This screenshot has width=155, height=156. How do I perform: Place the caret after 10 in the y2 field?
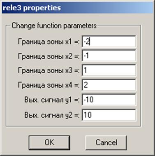coord(92,115)
